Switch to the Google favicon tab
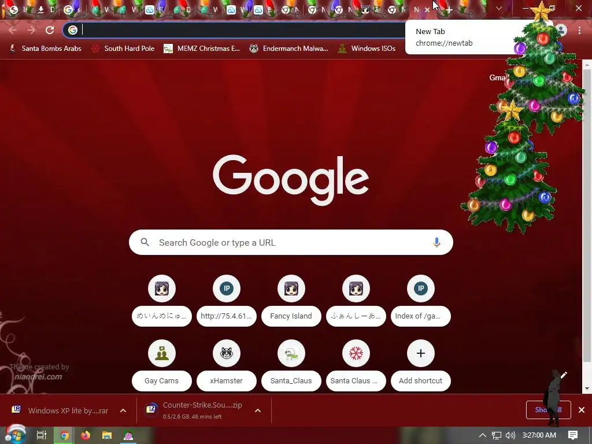 click(x=73, y=10)
